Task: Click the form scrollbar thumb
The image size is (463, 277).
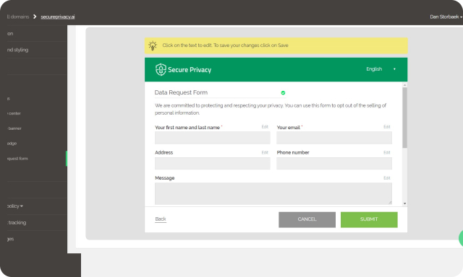Action: tap(405, 118)
